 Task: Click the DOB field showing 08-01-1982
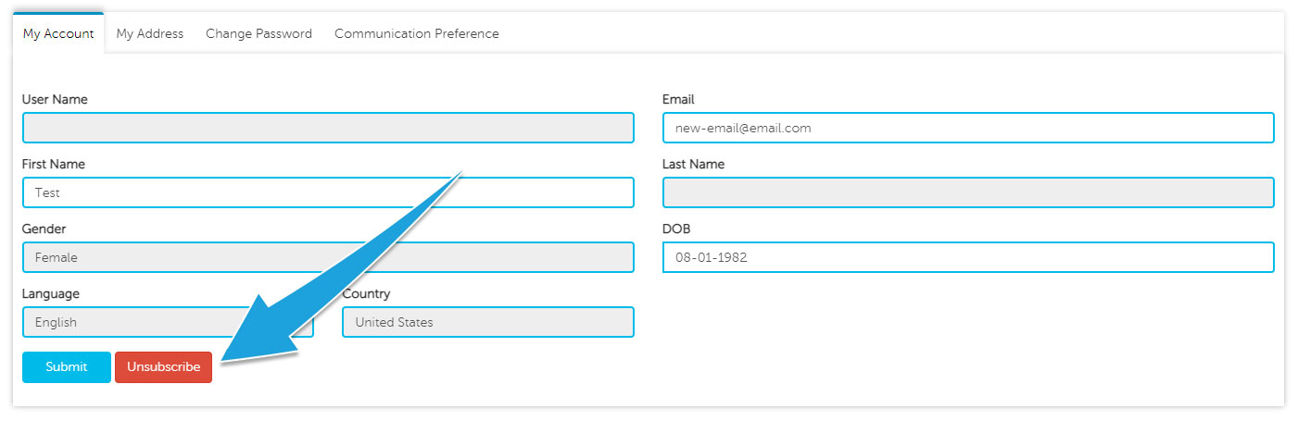point(968,257)
